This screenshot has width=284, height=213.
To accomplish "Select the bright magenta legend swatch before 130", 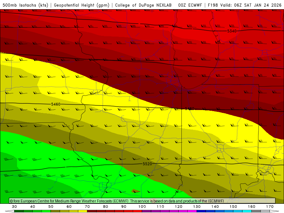I will click(x=192, y=211).
